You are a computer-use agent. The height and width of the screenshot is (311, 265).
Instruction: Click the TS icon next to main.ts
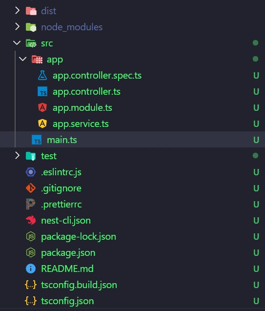pos(37,140)
